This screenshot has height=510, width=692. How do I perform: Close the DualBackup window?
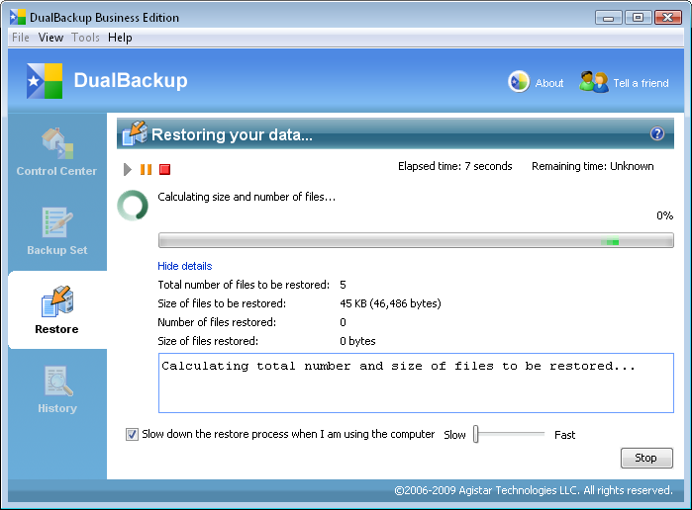[x=667, y=18]
